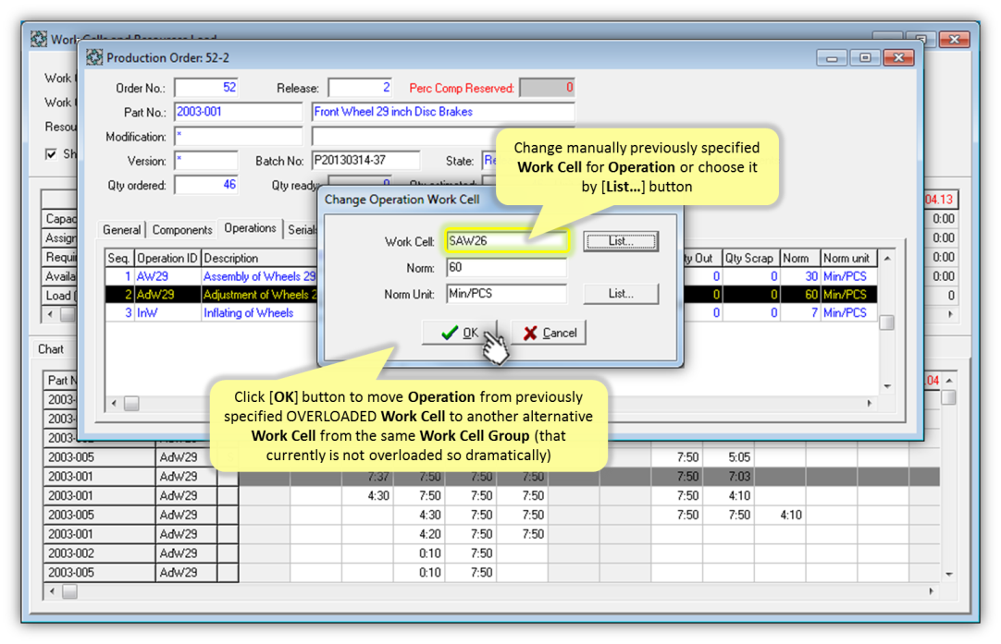
Task: Click the Norm value 7 for InW
Action: click(x=800, y=313)
